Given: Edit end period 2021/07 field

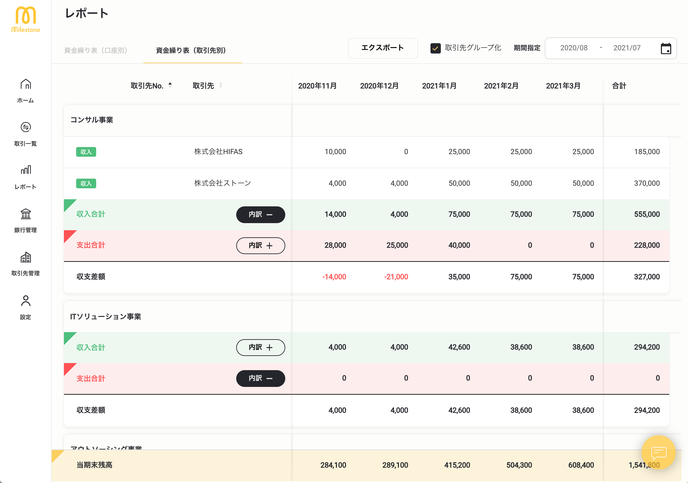Looking at the screenshot, I should pyautogui.click(x=627, y=48).
